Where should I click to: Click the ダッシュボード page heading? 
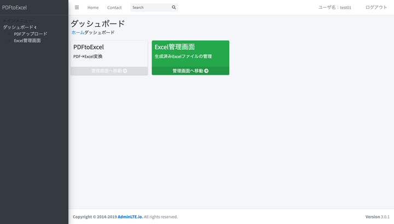[97, 24]
